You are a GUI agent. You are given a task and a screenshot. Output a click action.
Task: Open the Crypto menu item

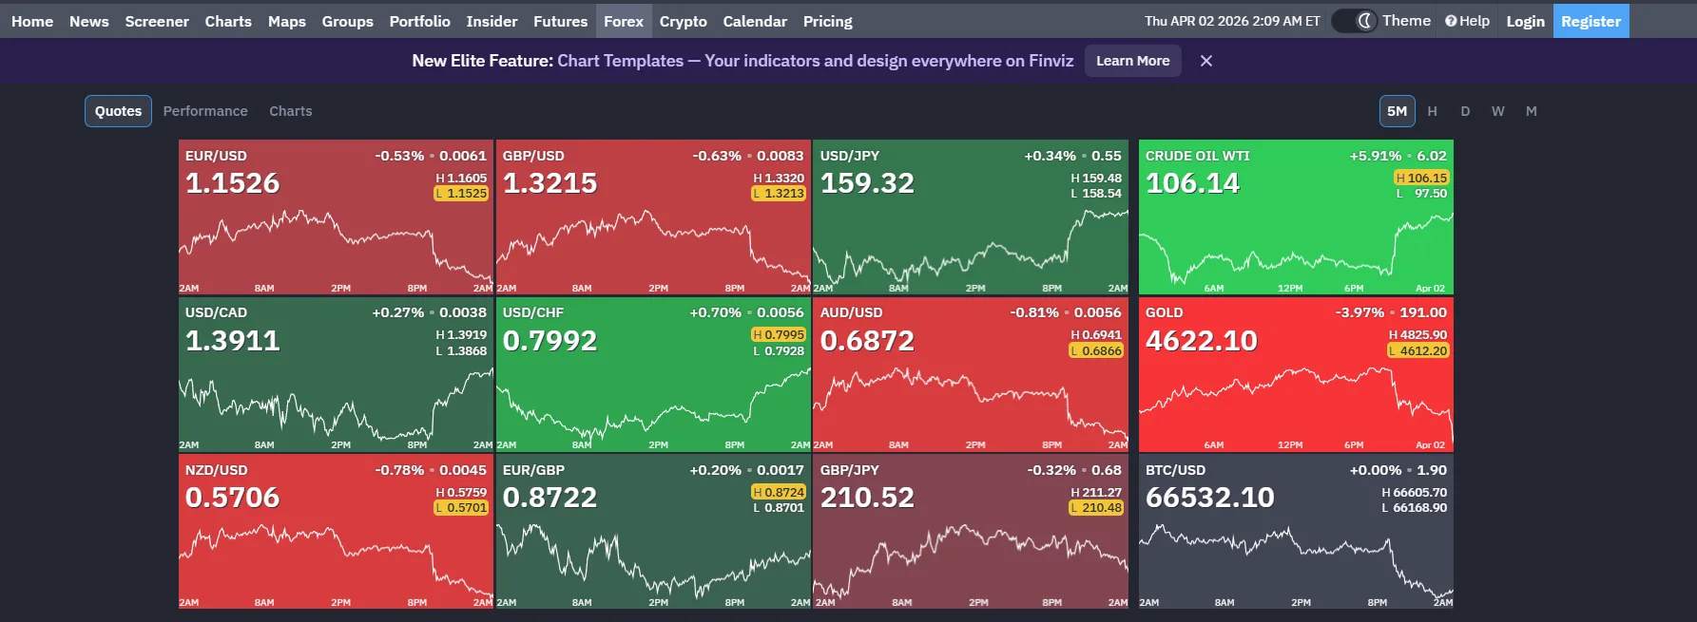pyautogui.click(x=683, y=20)
